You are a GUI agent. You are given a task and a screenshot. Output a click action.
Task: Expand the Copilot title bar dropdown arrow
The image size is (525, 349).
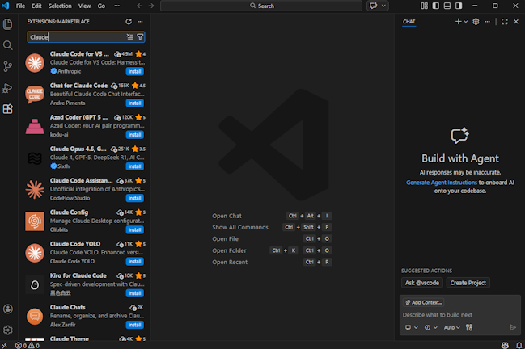coord(383,6)
